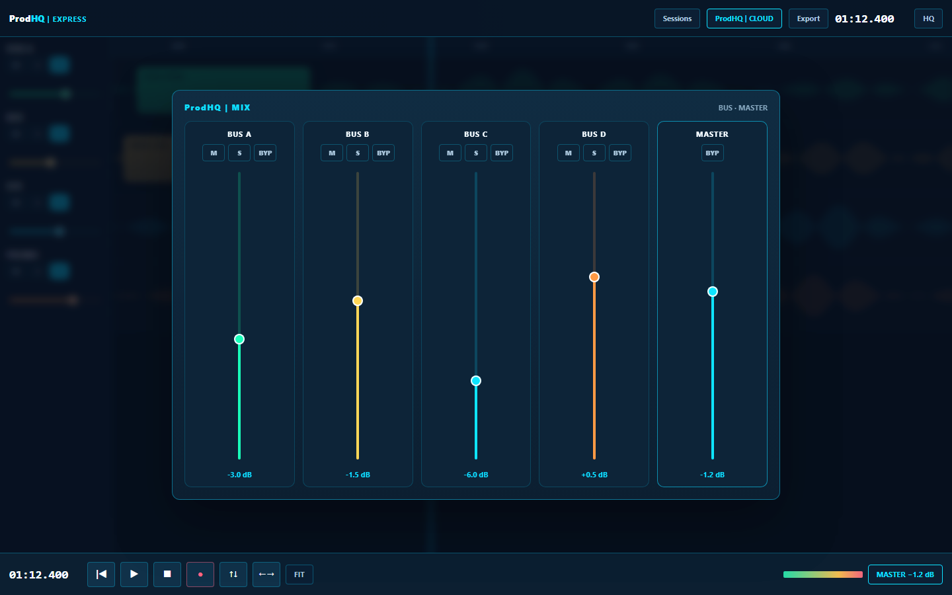Click the Bus D orange fader handle
This screenshot has height=595, width=952.
click(x=594, y=277)
